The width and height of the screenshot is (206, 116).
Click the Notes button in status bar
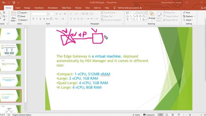coord(136,115)
